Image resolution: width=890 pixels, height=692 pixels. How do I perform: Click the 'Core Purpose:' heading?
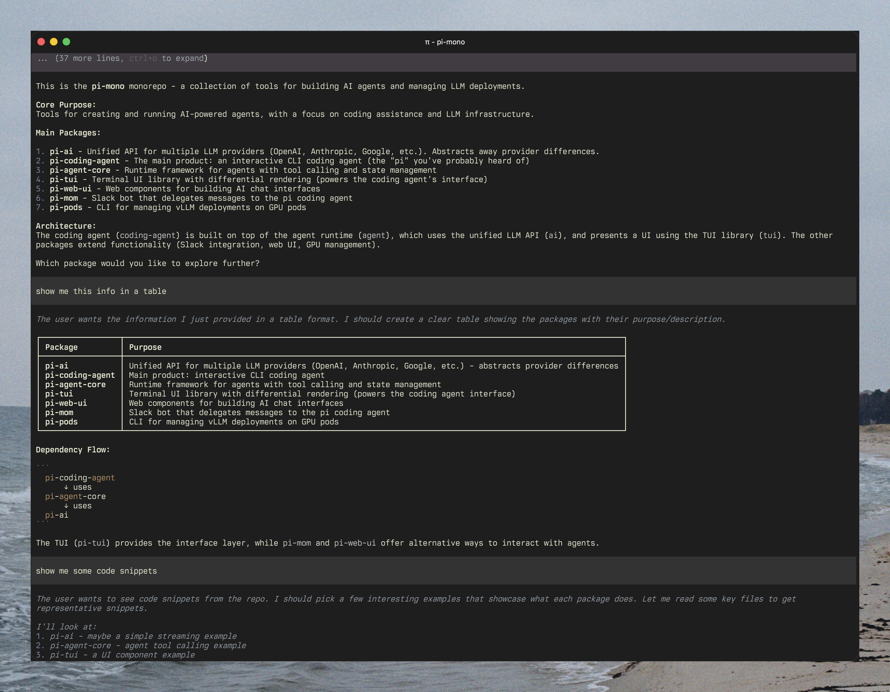pyautogui.click(x=66, y=105)
